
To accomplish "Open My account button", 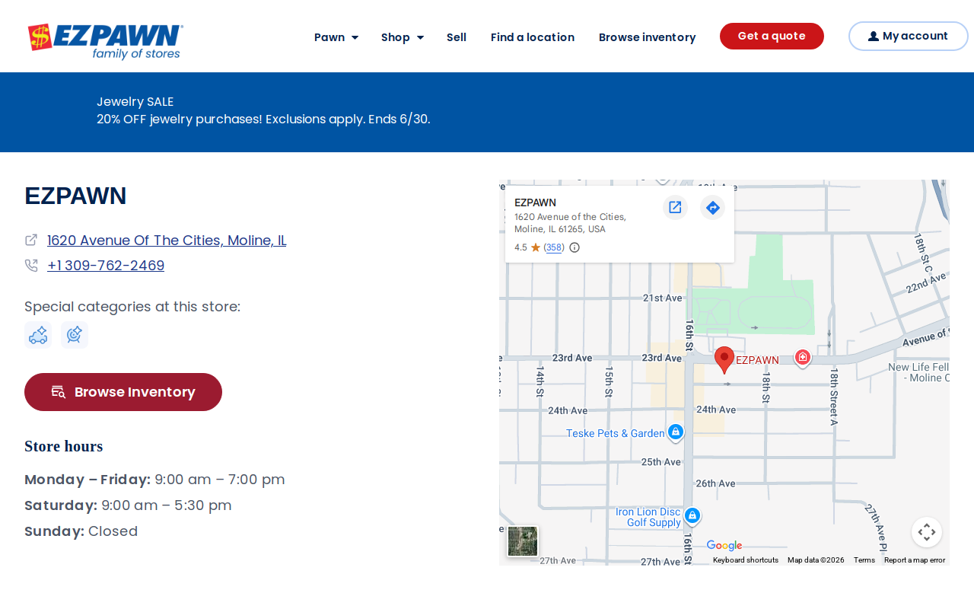I will pos(909,36).
